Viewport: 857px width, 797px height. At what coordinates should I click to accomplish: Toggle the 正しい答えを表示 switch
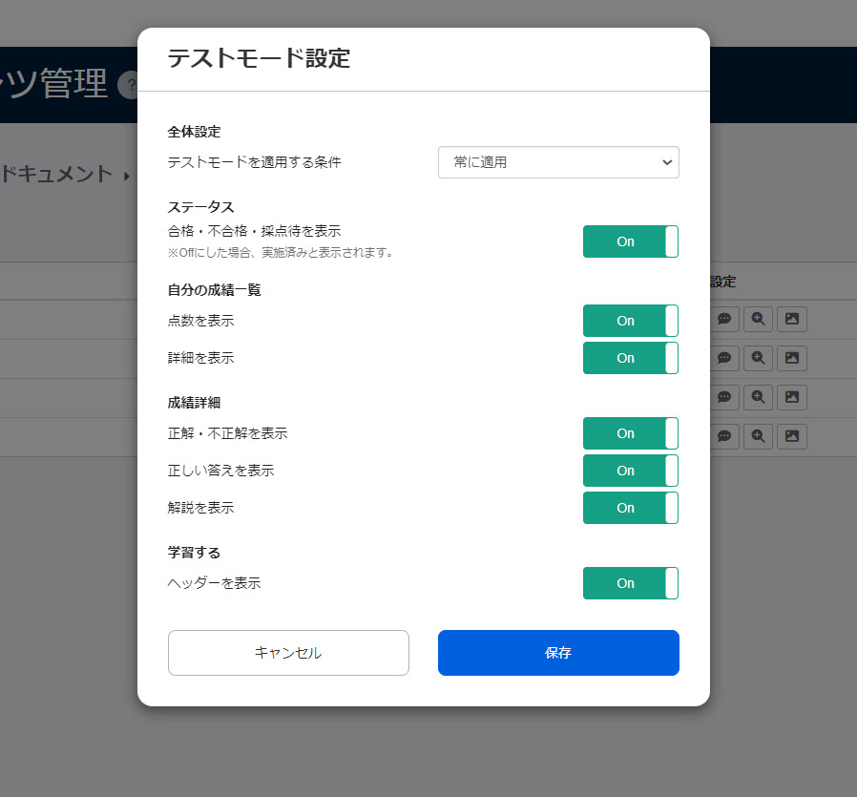pyautogui.click(x=630, y=471)
